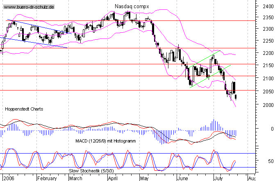Click the 2100 price axis label
This screenshot has height=181, width=275.
[268, 78]
